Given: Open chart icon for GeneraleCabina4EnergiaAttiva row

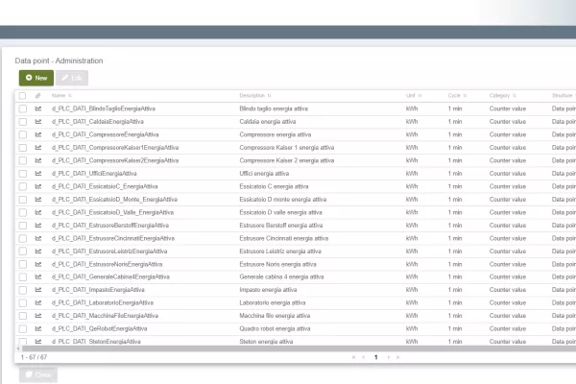Looking at the screenshot, I should pos(38,276).
